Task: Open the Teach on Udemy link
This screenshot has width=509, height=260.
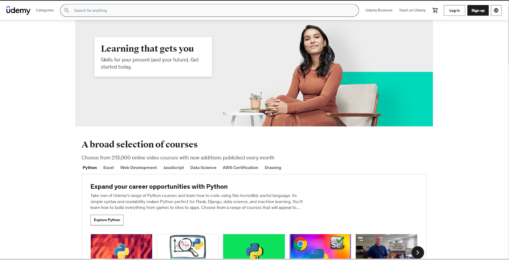Action: [x=412, y=10]
